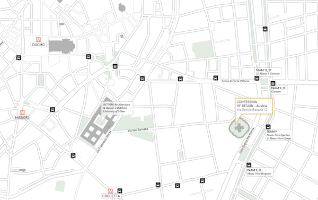318x200 pixels.
Task: Select the Viale Regina Margherita street label
Action: [x=246, y=141]
